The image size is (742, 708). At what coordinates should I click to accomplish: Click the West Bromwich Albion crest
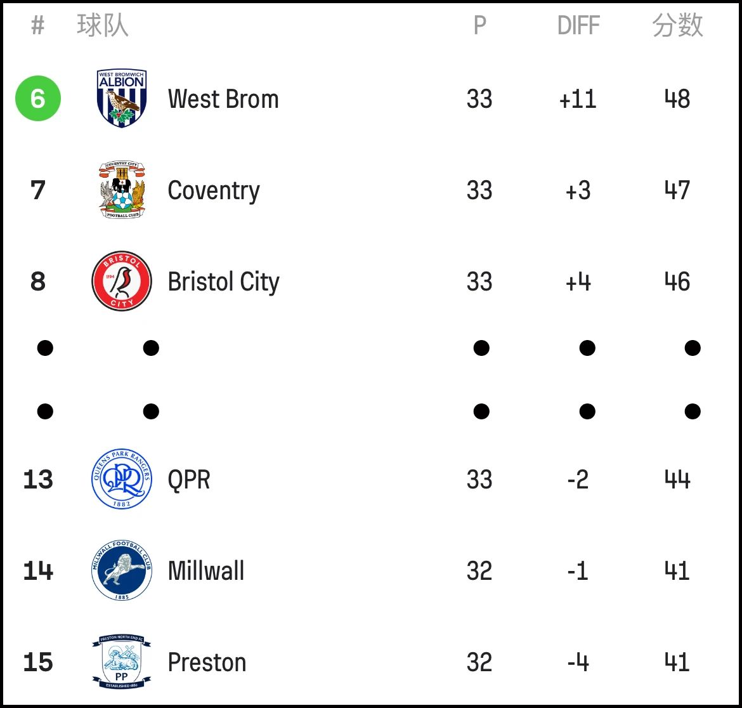122,98
